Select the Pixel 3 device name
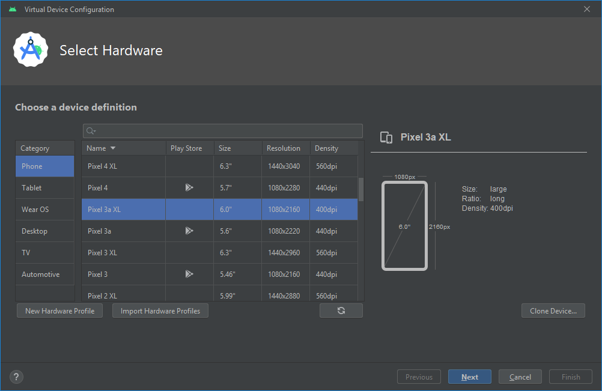This screenshot has height=391, width=602. [x=97, y=274]
